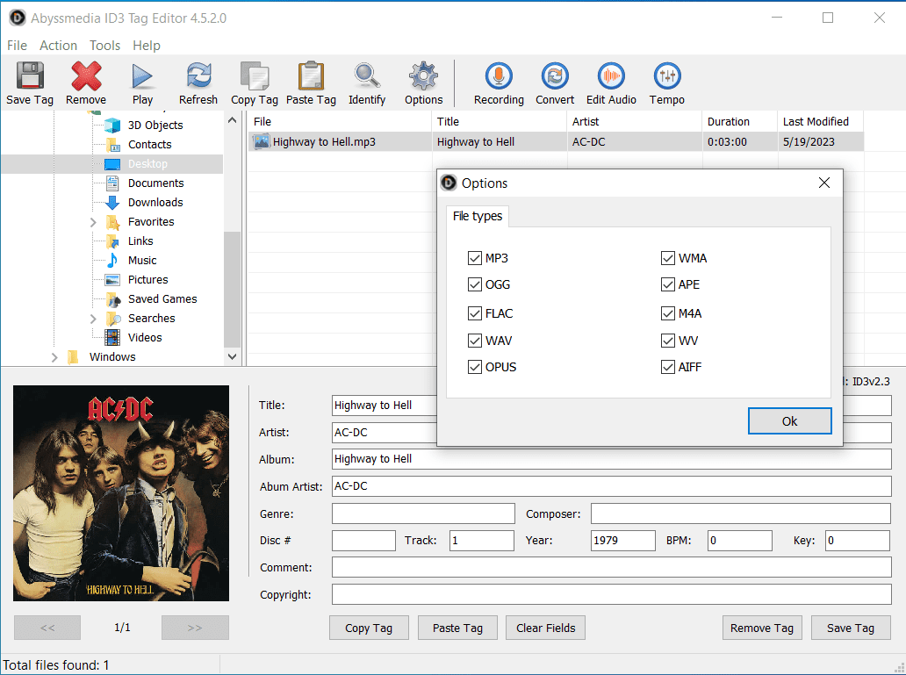Expand the Favorites folder tree node
Viewport: 906px width, 675px height.
point(93,222)
